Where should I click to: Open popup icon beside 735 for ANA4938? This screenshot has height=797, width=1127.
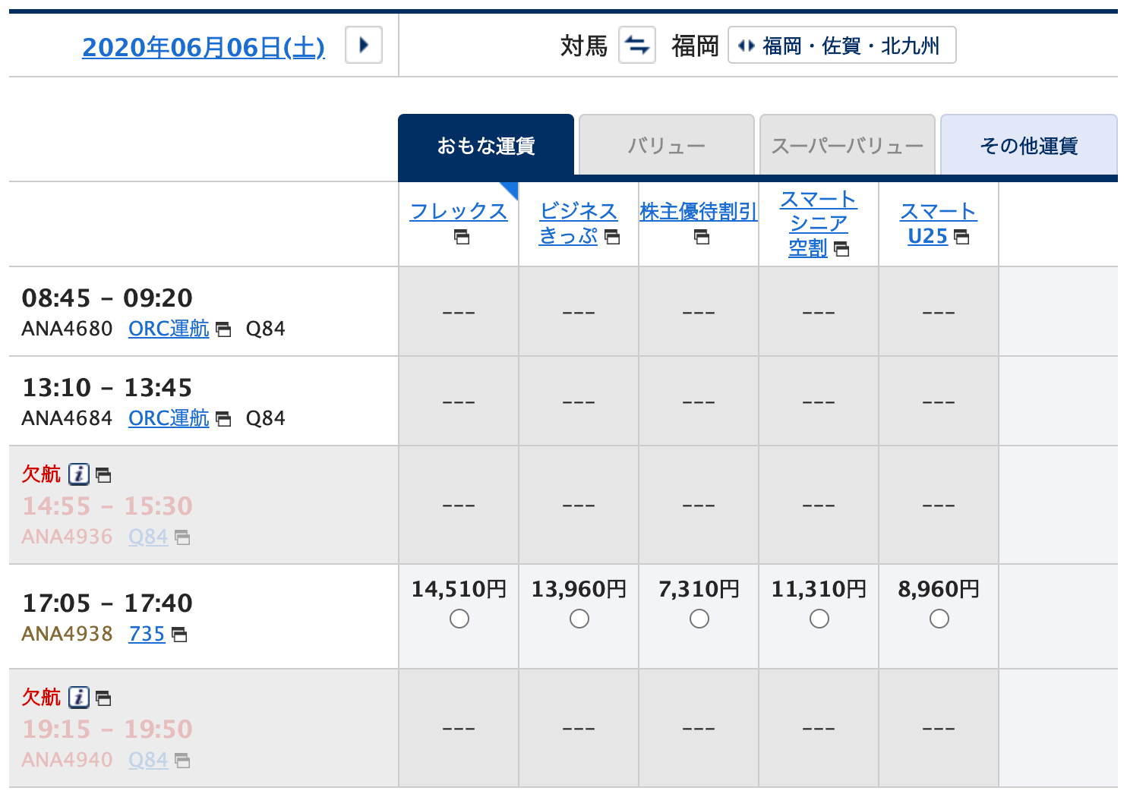[x=179, y=635]
